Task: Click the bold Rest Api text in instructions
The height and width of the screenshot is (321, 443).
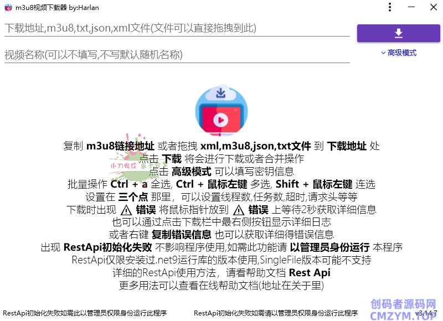Action: (x=310, y=272)
